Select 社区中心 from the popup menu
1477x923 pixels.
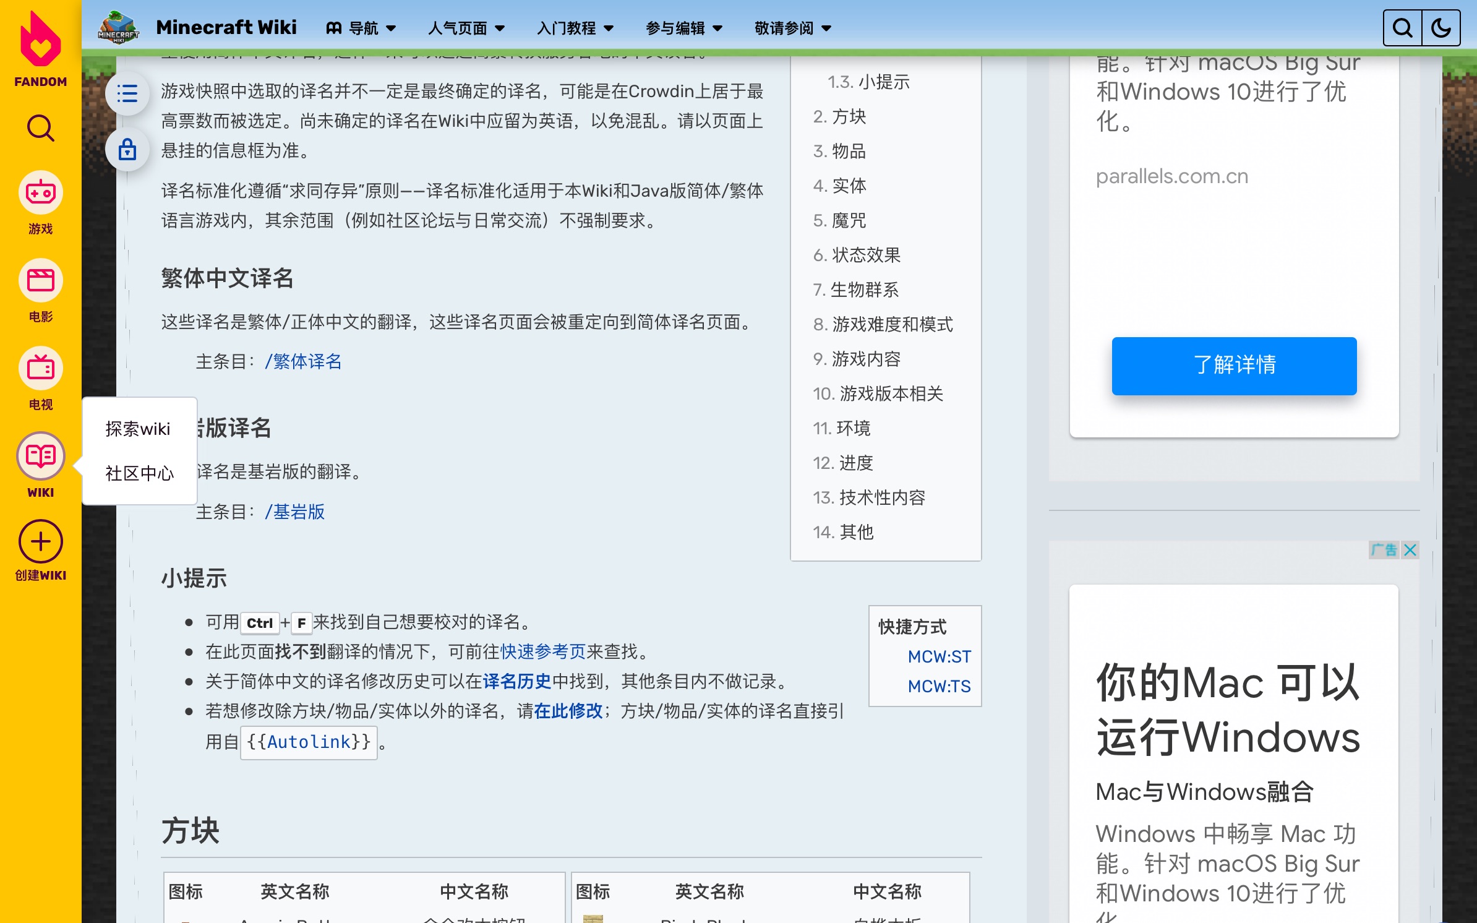pos(139,473)
